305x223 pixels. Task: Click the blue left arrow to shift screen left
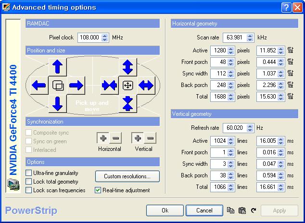point(38,86)
